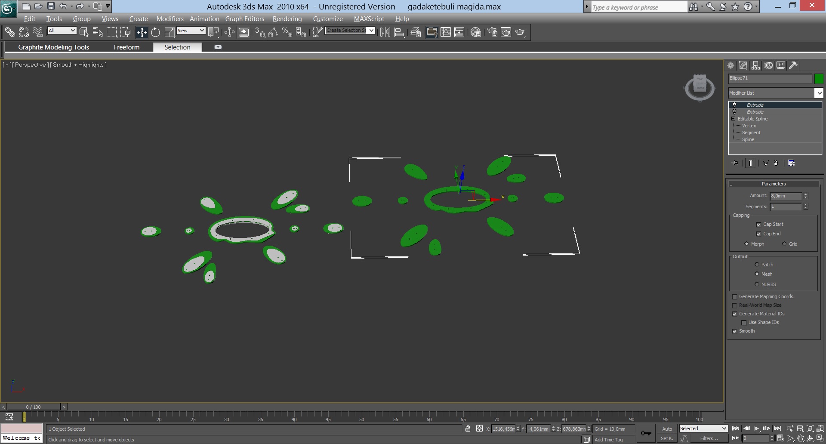
Task: Switch to the Freeform tab
Action: [126, 47]
